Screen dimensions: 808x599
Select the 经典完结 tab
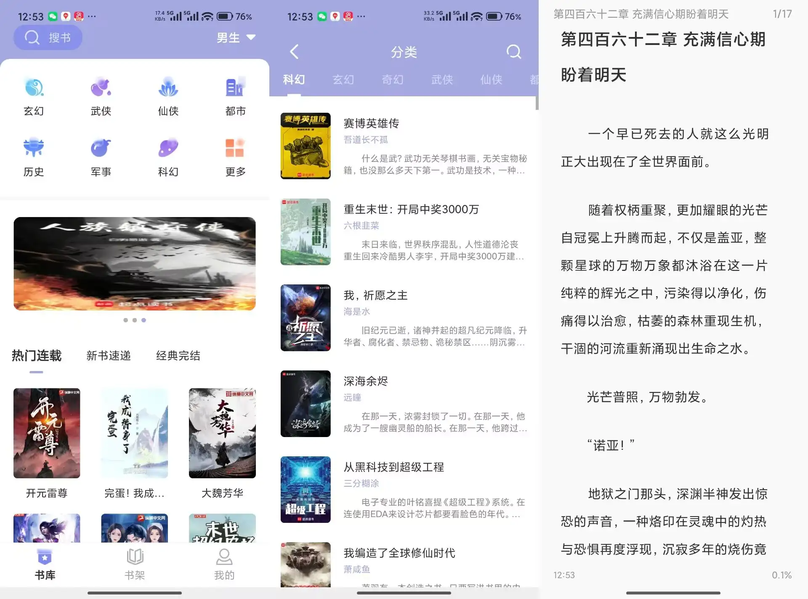178,356
